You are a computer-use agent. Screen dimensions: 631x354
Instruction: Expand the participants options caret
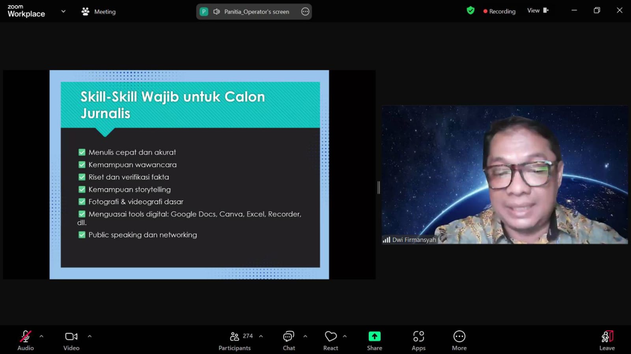[261, 336]
